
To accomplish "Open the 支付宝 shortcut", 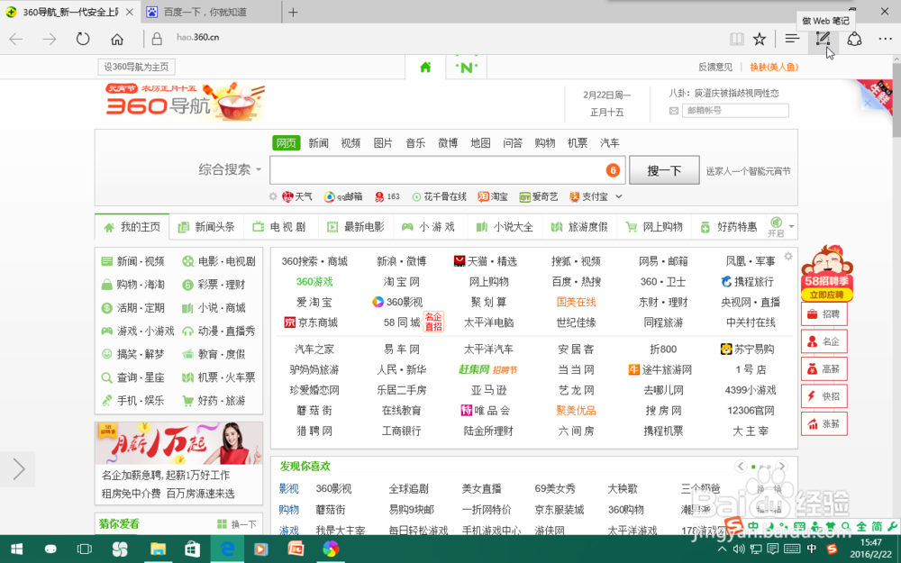I will [588, 196].
